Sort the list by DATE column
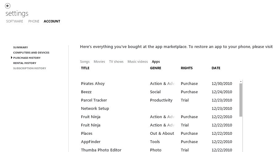273x152 pixels. click(216, 68)
